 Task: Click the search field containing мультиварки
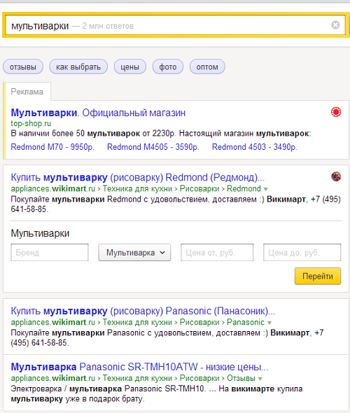pyautogui.click(x=176, y=25)
